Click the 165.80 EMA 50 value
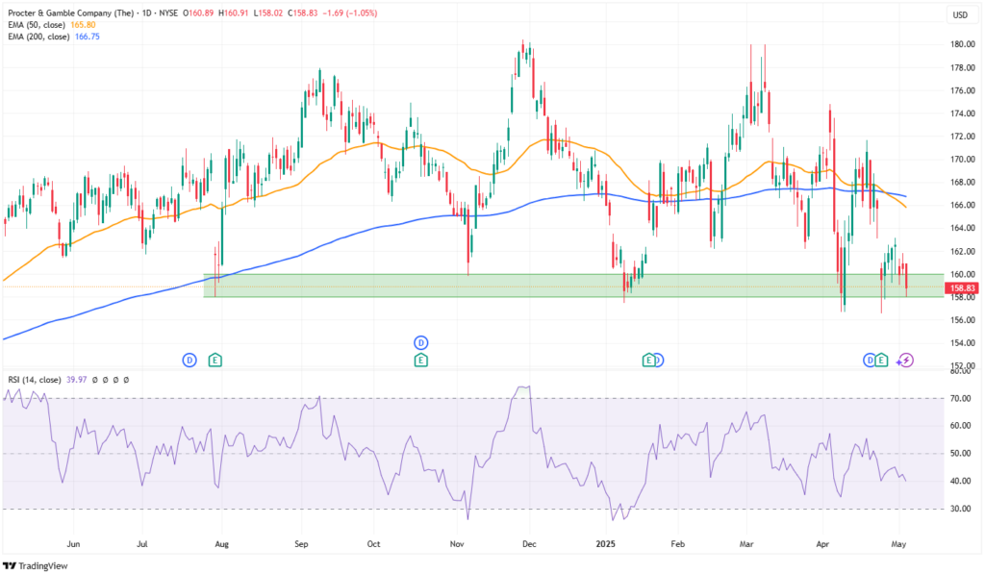 coord(83,24)
